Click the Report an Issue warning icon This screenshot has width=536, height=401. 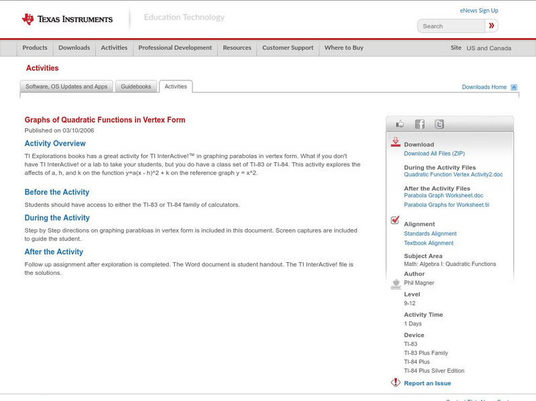coord(395,383)
